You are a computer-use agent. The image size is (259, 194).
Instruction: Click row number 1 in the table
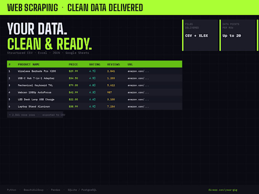[10, 71]
